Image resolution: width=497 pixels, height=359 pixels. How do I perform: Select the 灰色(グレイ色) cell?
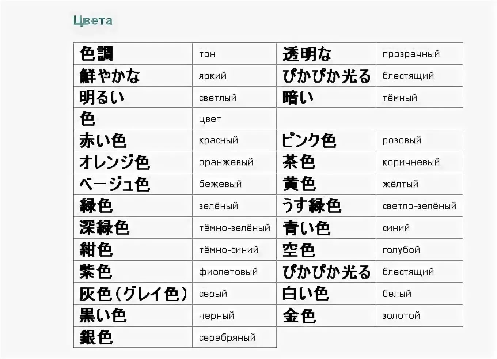pos(133,294)
